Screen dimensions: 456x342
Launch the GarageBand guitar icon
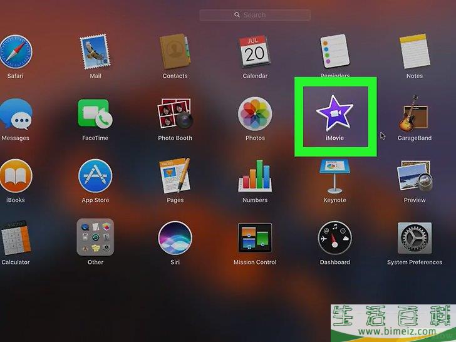pos(414,113)
